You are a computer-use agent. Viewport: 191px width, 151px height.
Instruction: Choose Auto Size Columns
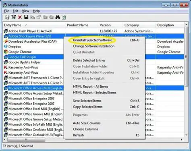tap(87, 123)
